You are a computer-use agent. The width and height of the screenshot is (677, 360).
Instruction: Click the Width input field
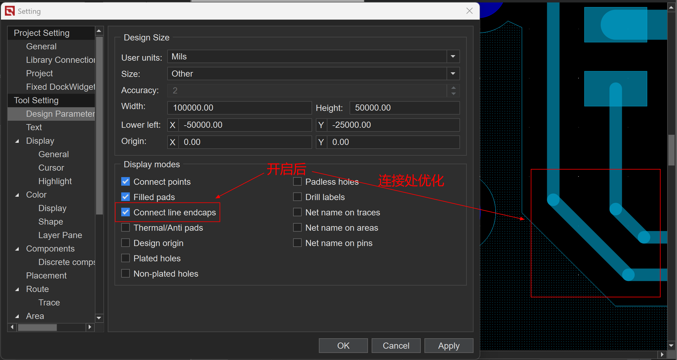click(x=239, y=108)
